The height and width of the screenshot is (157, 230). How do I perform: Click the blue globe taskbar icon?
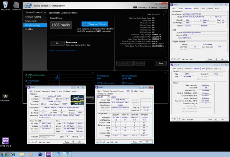tap(40, 154)
